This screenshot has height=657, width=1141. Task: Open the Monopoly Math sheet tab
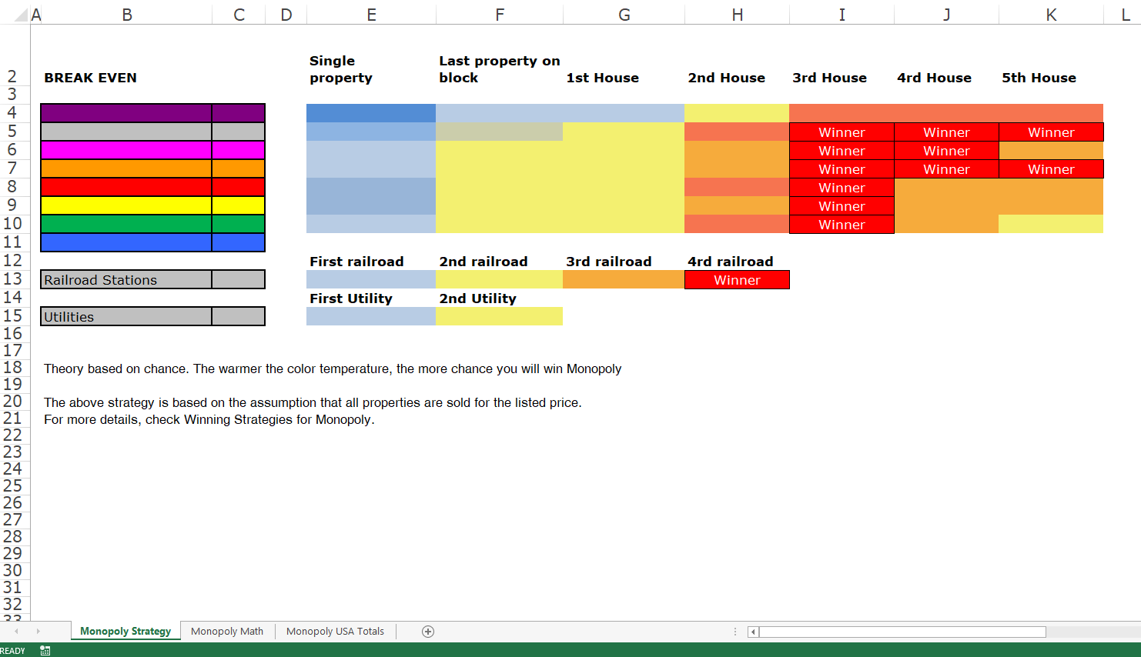pyautogui.click(x=227, y=632)
